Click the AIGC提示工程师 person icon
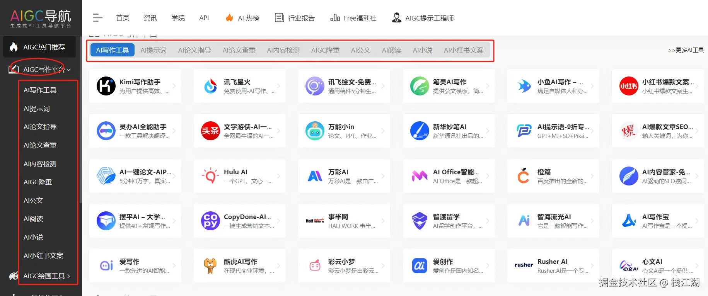The width and height of the screenshot is (708, 296). pos(396,18)
